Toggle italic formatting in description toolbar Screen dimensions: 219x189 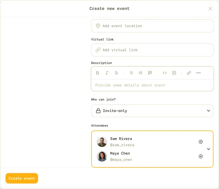pyautogui.click(x=107, y=73)
